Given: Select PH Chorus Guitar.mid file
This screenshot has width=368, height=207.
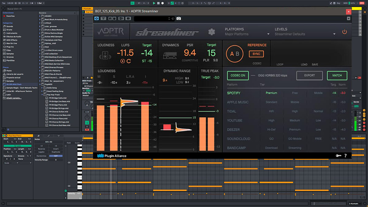Looking at the screenshot, I should coord(58,112).
